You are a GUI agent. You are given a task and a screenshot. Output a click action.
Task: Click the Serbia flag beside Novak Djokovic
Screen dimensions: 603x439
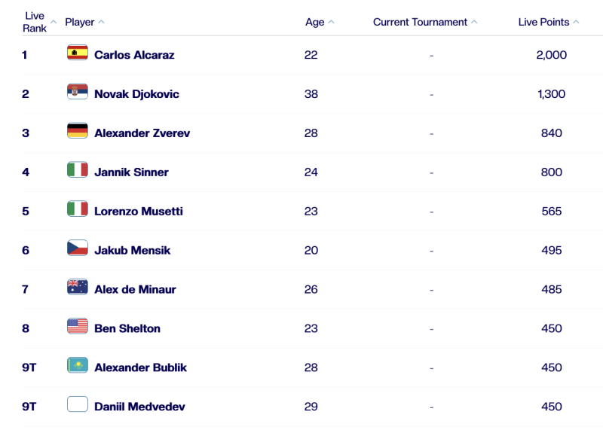(x=78, y=93)
